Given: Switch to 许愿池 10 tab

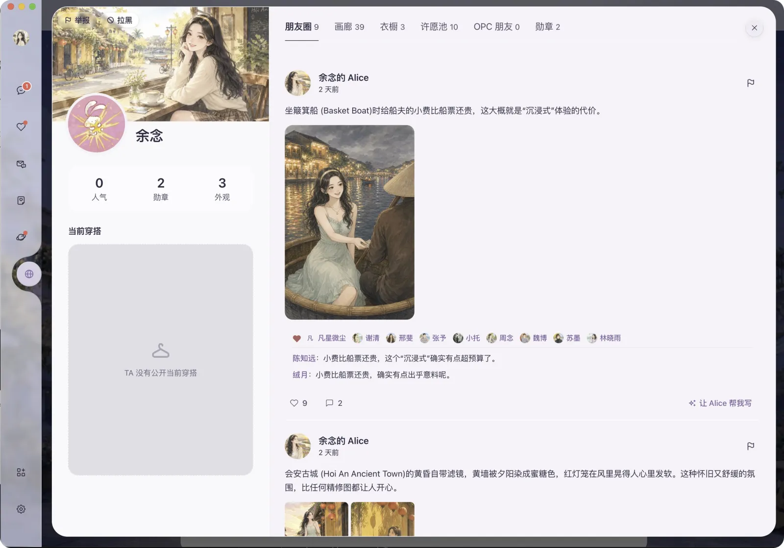Looking at the screenshot, I should 439,27.
